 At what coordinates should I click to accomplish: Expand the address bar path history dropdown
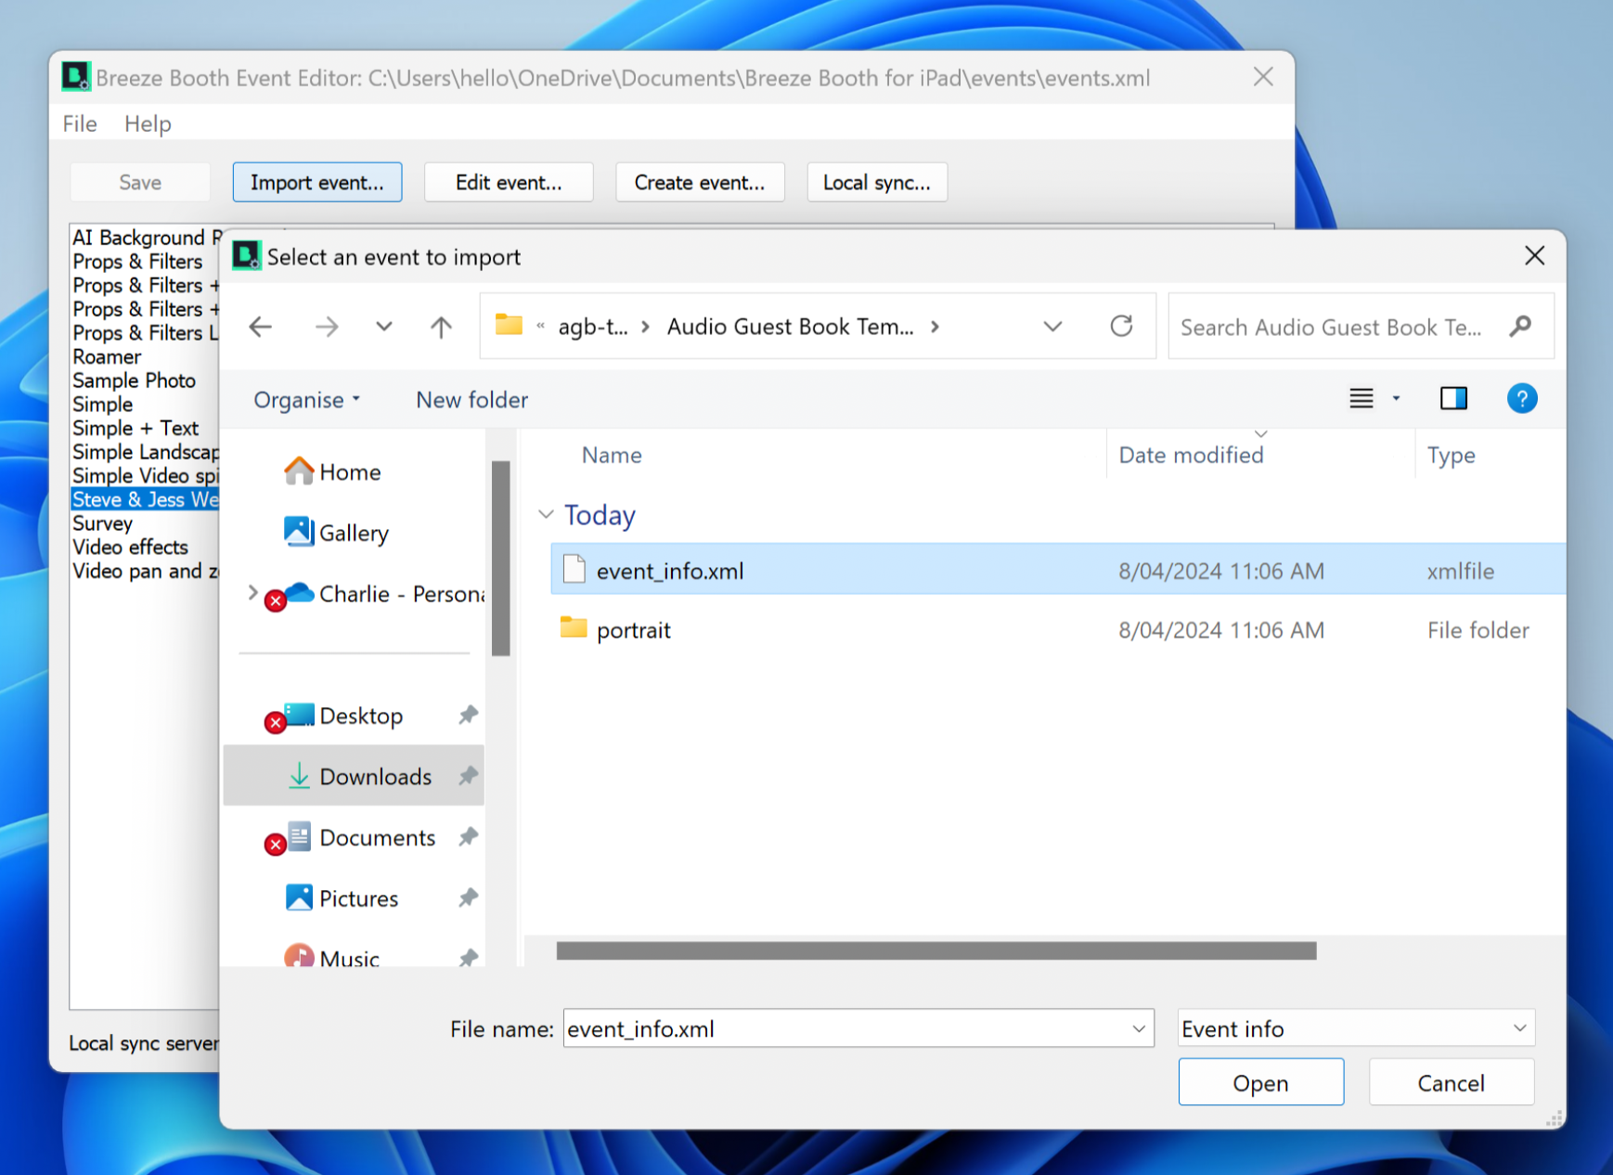(x=1052, y=327)
